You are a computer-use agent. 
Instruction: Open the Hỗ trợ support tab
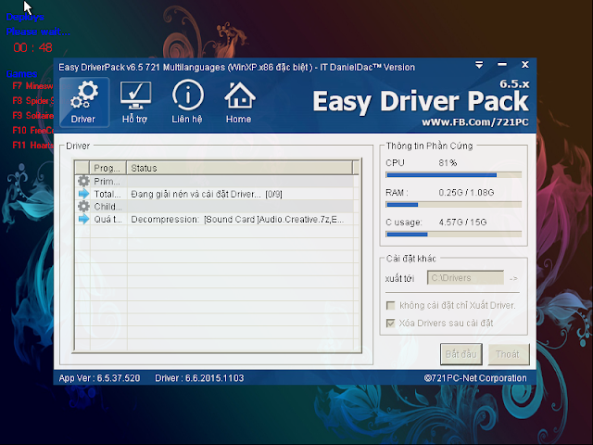135,102
